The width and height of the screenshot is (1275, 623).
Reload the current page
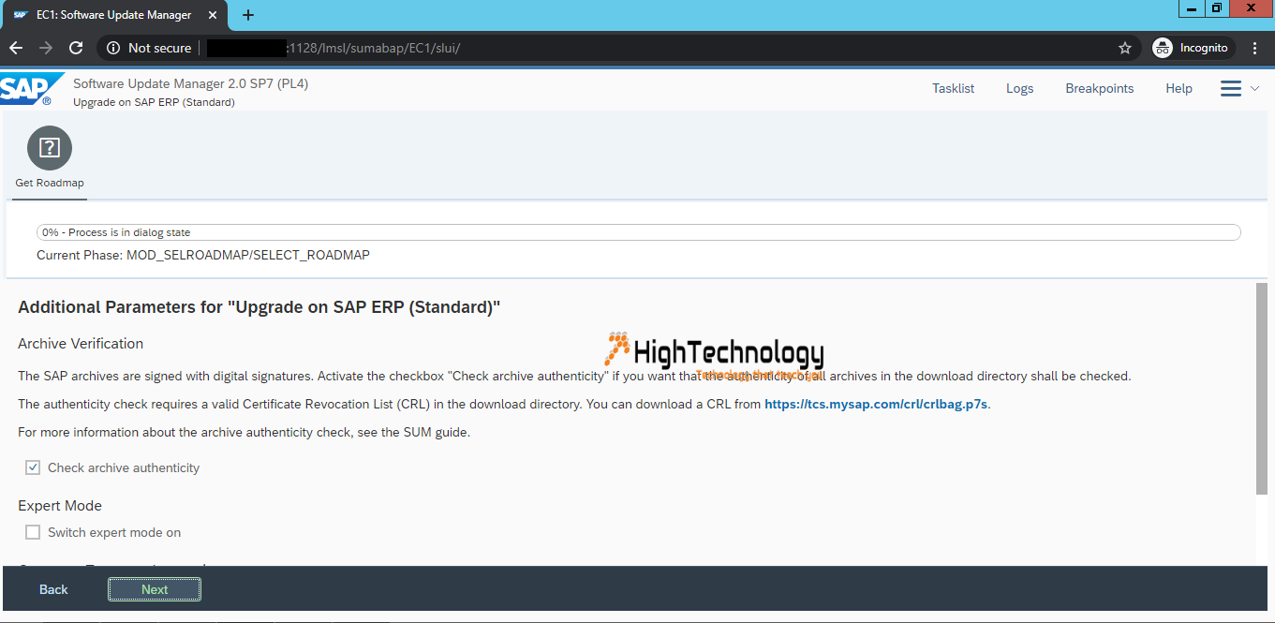[x=77, y=48]
